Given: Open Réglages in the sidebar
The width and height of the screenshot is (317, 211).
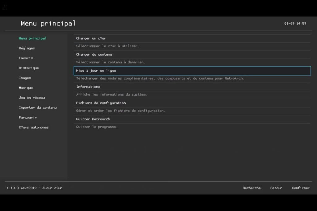Looking at the screenshot, I should 27,48.
